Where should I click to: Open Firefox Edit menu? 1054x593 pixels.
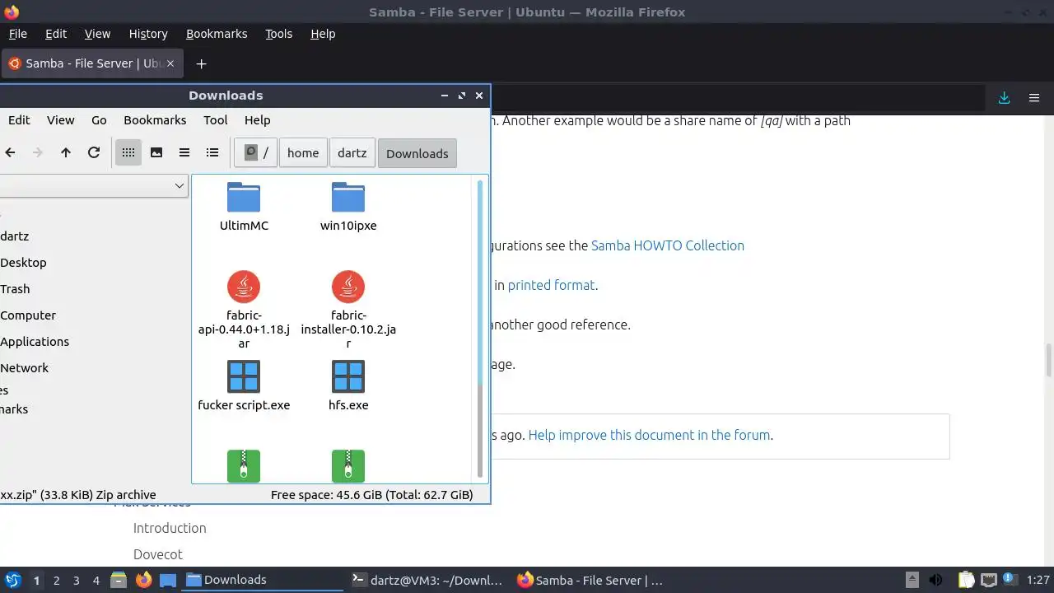pos(56,34)
